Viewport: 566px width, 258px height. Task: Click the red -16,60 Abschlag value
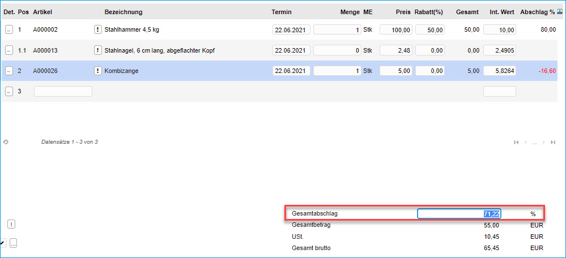click(x=547, y=71)
